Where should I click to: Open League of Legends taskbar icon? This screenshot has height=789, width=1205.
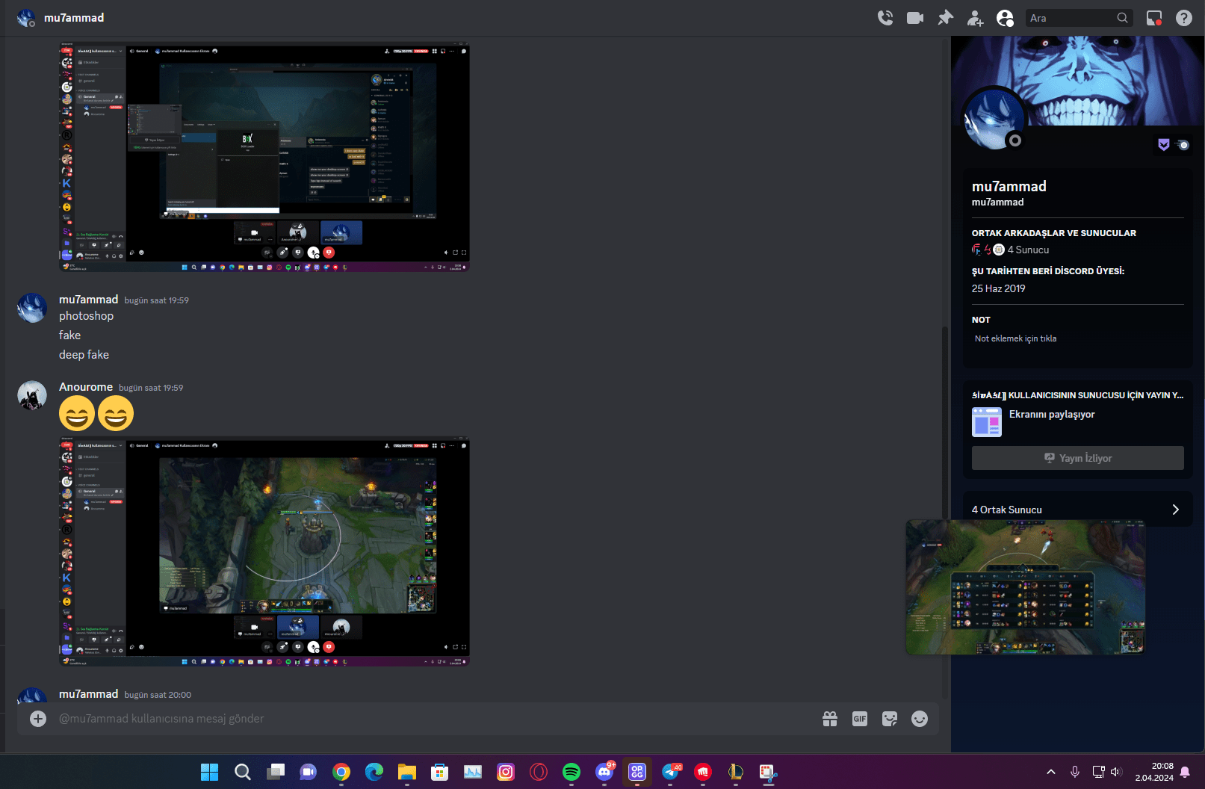pos(736,772)
